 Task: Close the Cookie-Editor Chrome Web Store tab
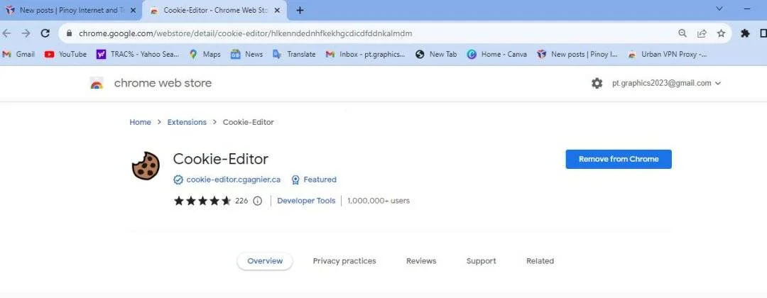coord(277,10)
